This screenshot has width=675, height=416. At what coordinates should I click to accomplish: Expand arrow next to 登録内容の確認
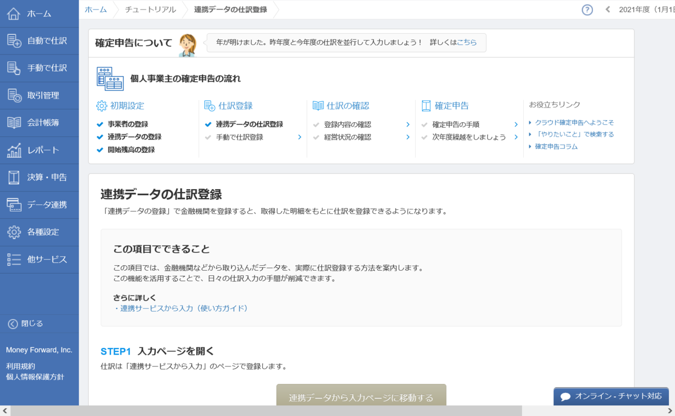point(408,124)
